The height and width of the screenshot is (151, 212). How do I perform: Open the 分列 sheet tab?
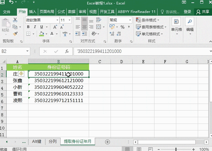53,141
